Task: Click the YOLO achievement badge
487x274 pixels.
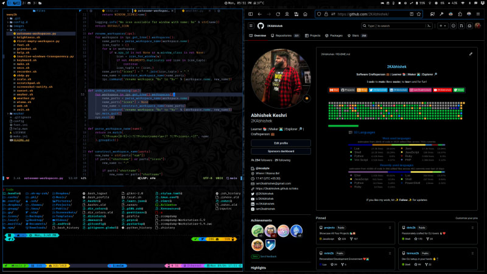Action: (283, 231)
